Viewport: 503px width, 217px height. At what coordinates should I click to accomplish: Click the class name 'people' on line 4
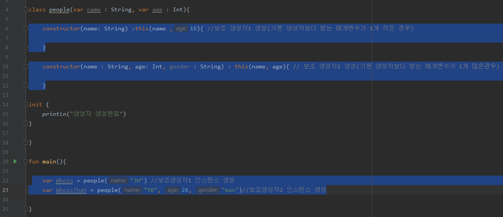tap(59, 10)
